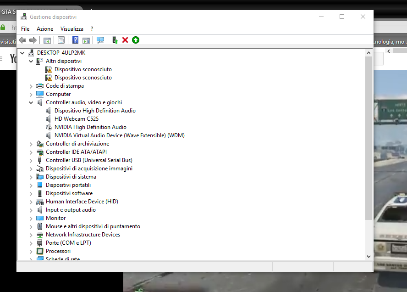
Task: Click the scrollbar down arrow
Action: [368, 256]
